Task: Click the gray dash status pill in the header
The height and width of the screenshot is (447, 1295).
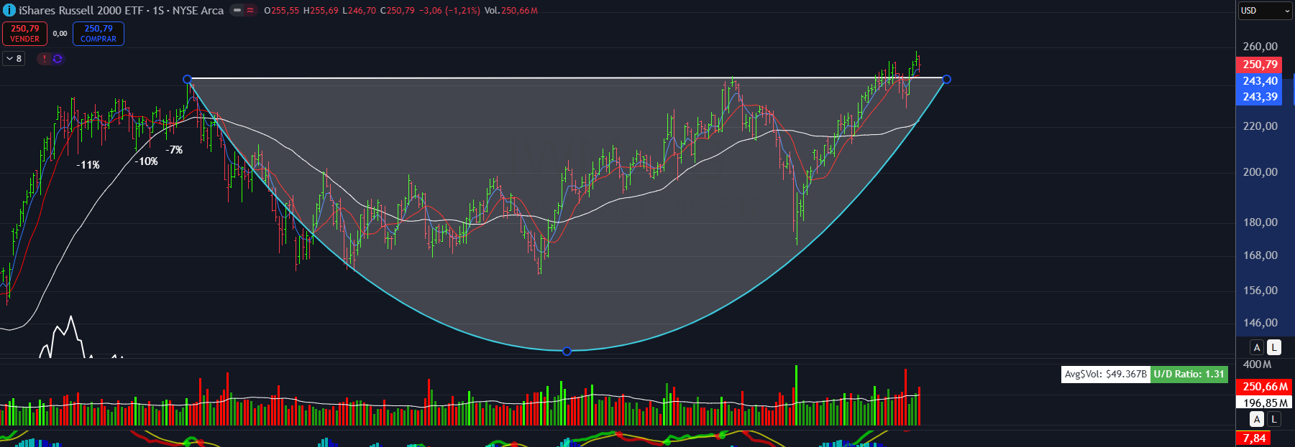Action: click(x=237, y=11)
